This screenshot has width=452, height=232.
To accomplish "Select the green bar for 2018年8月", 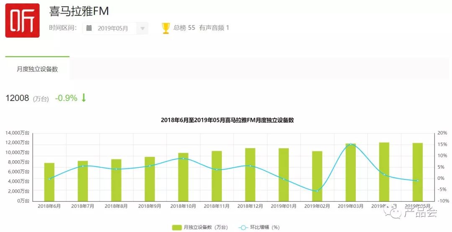I will click(116, 180).
